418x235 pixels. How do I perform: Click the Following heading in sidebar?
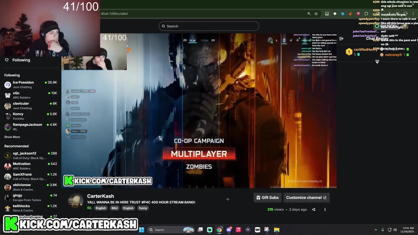(x=12, y=75)
